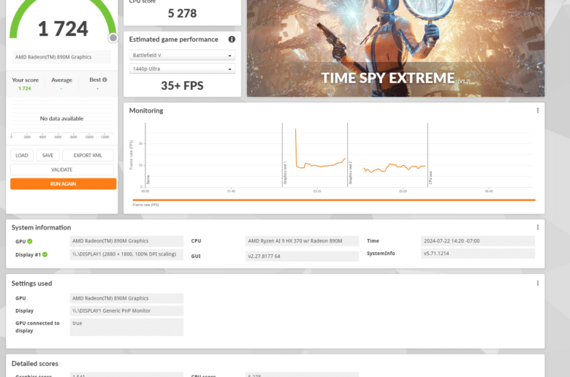Click the EXPORT XML button

(88, 155)
